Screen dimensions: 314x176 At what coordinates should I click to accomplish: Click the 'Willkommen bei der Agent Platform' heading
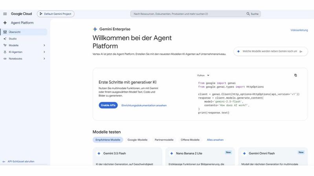[x=132, y=42]
